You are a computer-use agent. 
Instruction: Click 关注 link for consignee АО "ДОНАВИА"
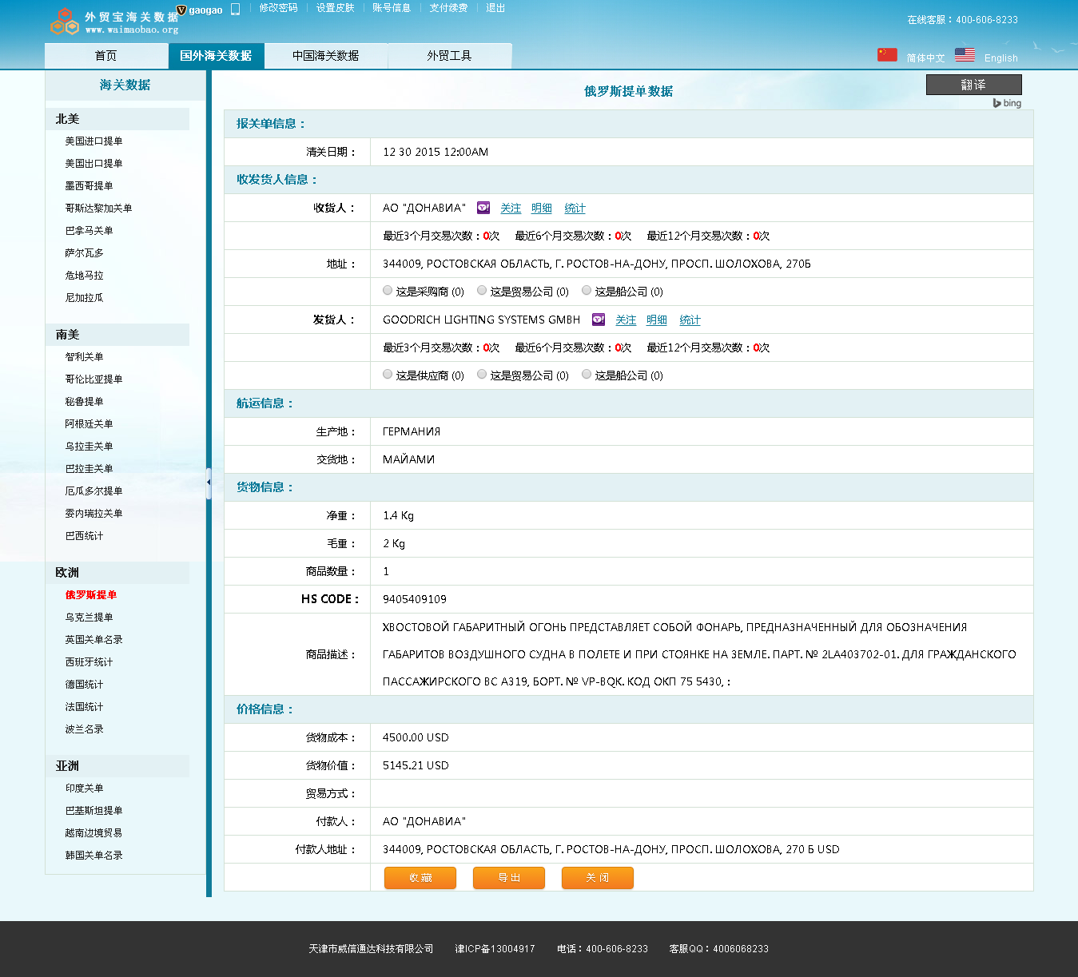pyautogui.click(x=511, y=209)
